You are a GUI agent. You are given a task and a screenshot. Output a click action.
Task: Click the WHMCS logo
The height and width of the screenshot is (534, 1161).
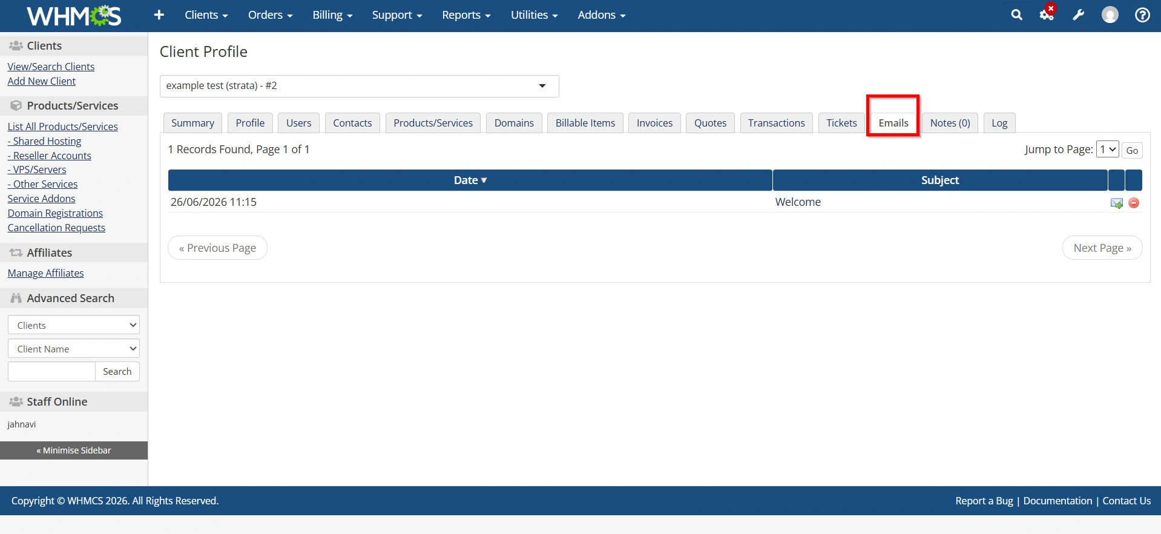click(x=74, y=15)
